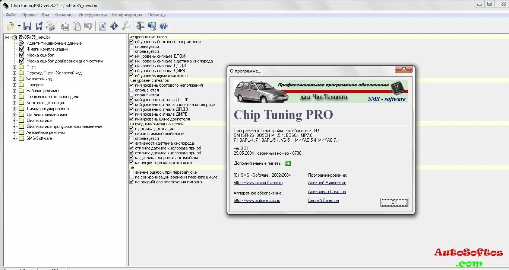Click the ChipTuningPRO title bar app icon

coord(6,5)
